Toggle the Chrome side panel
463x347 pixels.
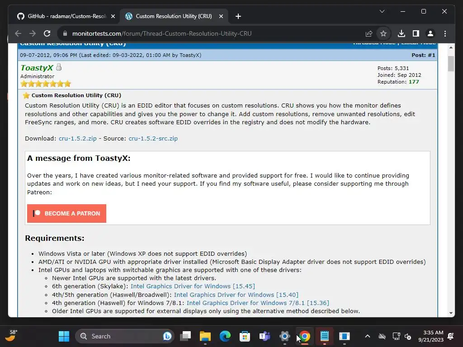(x=416, y=33)
